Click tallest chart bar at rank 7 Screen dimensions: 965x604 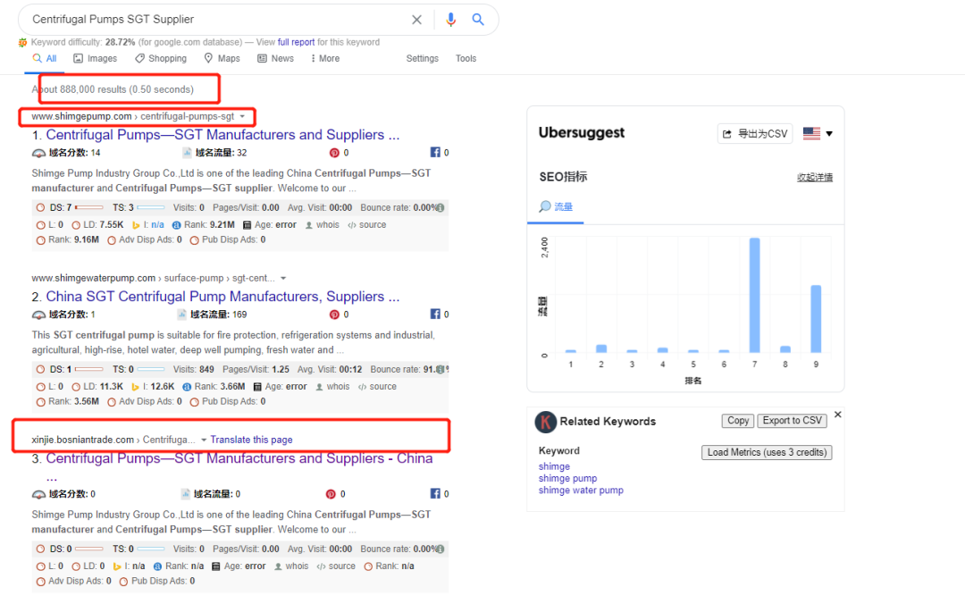[754, 296]
